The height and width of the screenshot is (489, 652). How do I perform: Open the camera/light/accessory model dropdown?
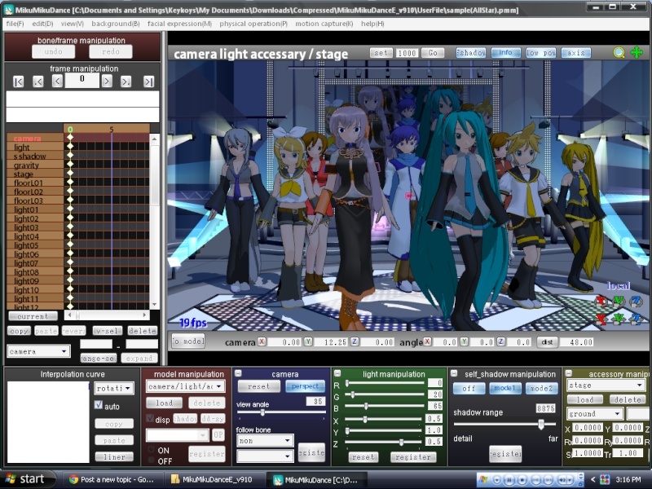[x=186, y=386]
